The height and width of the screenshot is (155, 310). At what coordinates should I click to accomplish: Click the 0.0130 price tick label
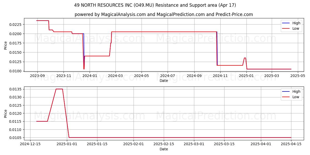(16, 97)
